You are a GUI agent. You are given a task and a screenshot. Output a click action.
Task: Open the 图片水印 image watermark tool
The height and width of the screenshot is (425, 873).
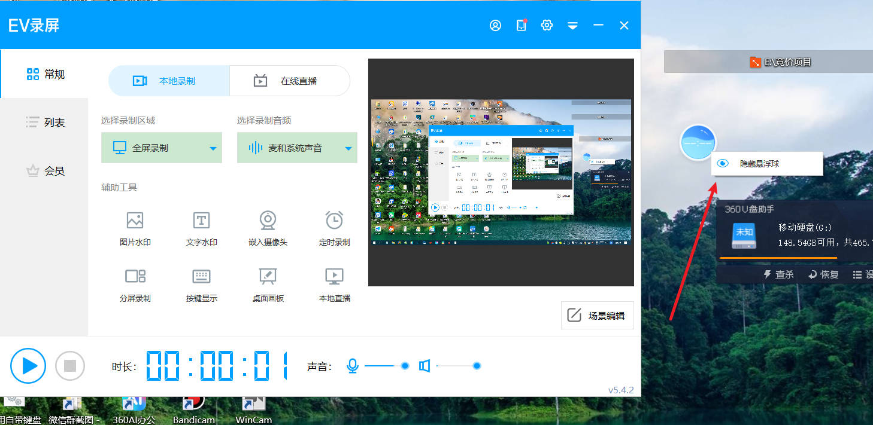[135, 221]
